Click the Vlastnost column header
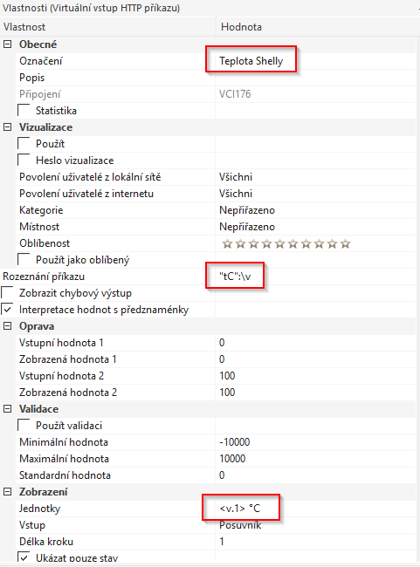Image resolution: width=420 pixels, height=567 pixels. pos(108,27)
